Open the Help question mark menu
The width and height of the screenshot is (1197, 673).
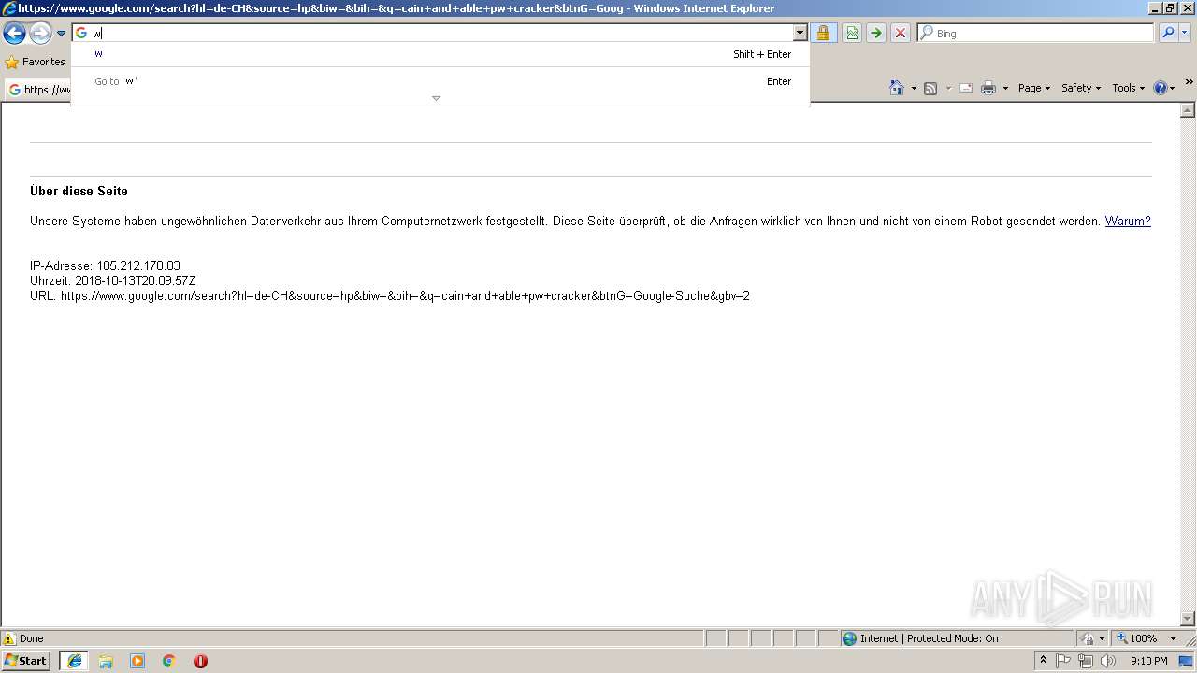click(1164, 88)
